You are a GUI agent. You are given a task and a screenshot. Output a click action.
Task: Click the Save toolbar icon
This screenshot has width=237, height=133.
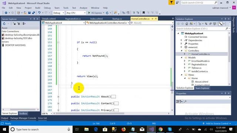(29, 13)
